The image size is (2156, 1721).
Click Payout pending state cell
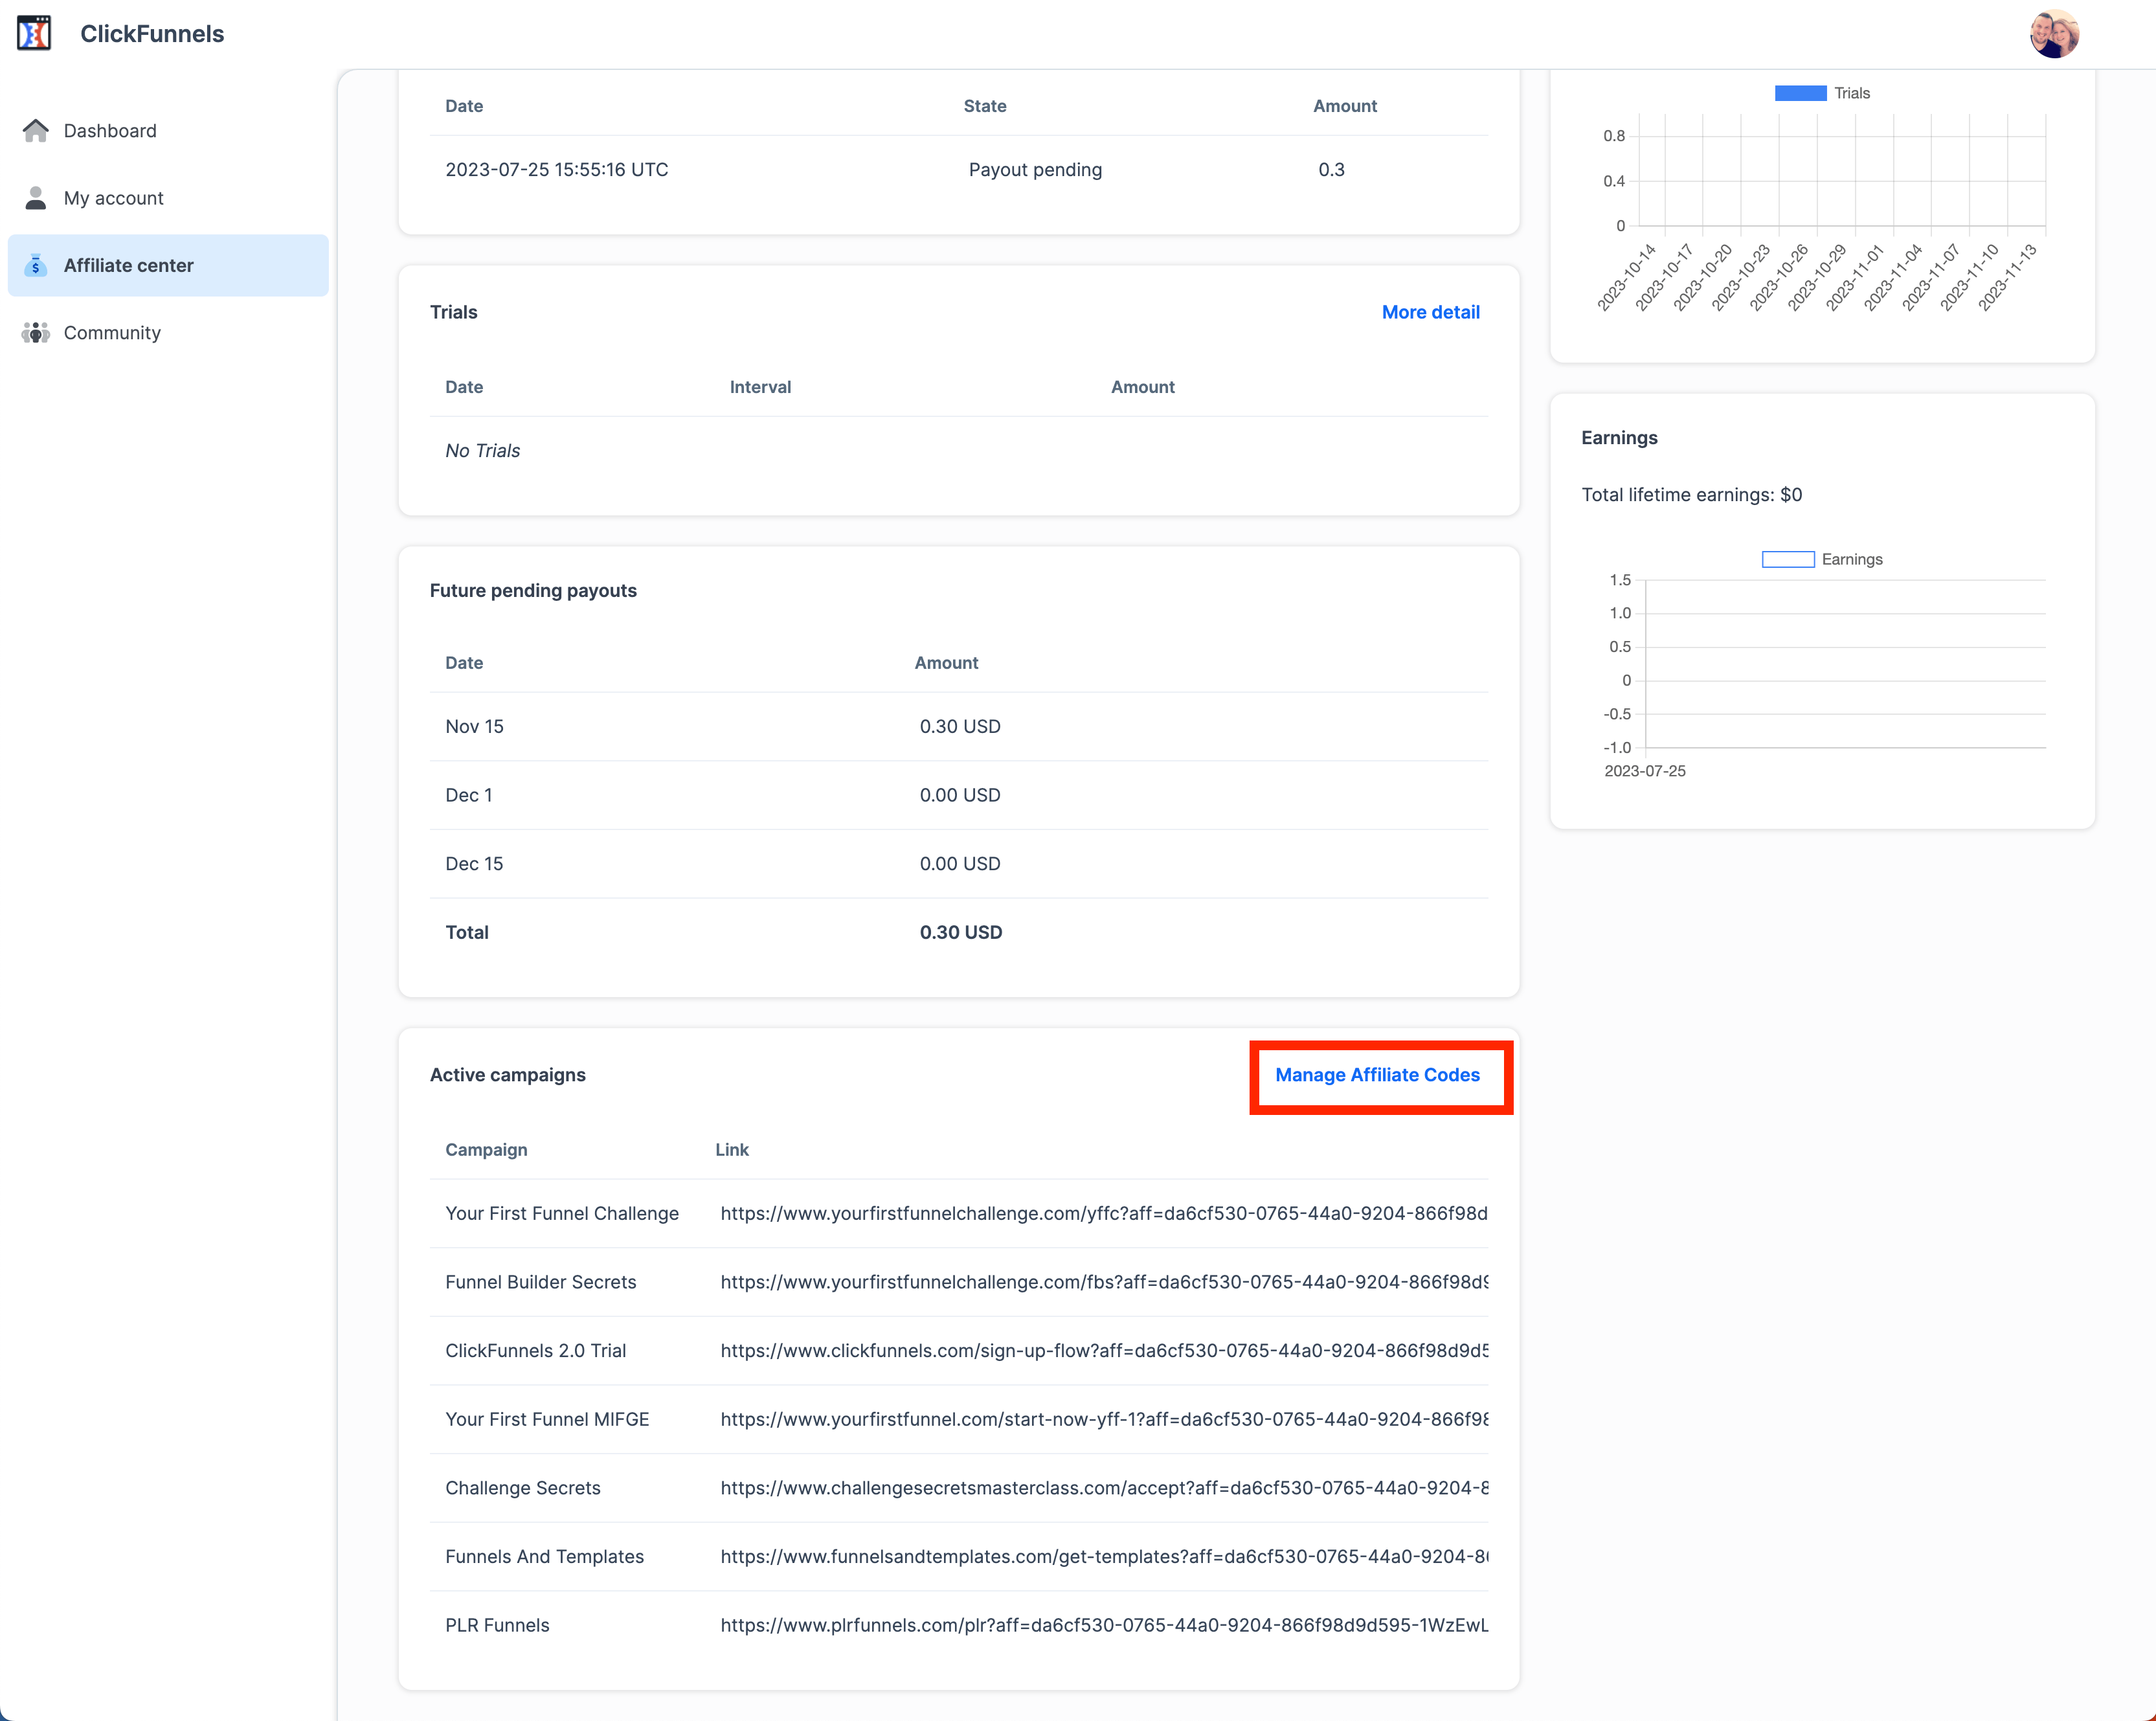[x=1035, y=169]
